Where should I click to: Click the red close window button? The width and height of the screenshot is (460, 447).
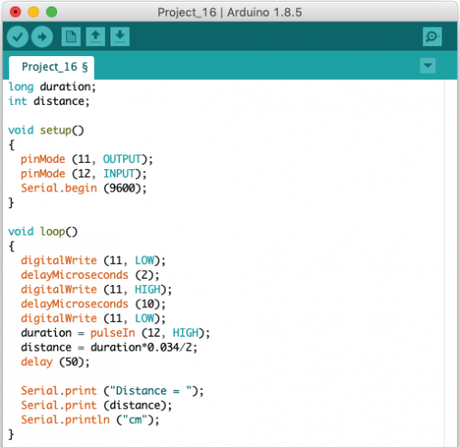(16, 12)
